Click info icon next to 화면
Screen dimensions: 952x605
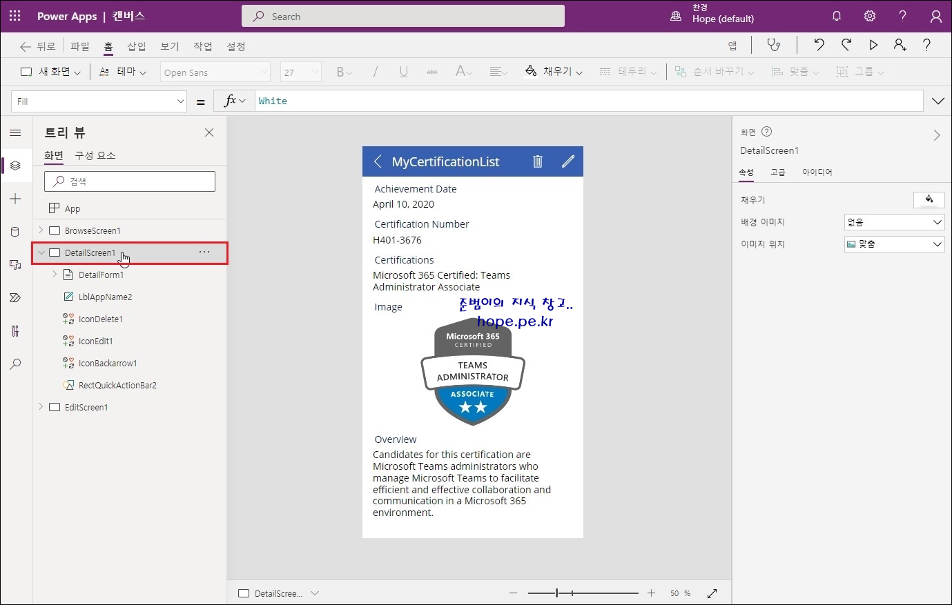(x=766, y=132)
